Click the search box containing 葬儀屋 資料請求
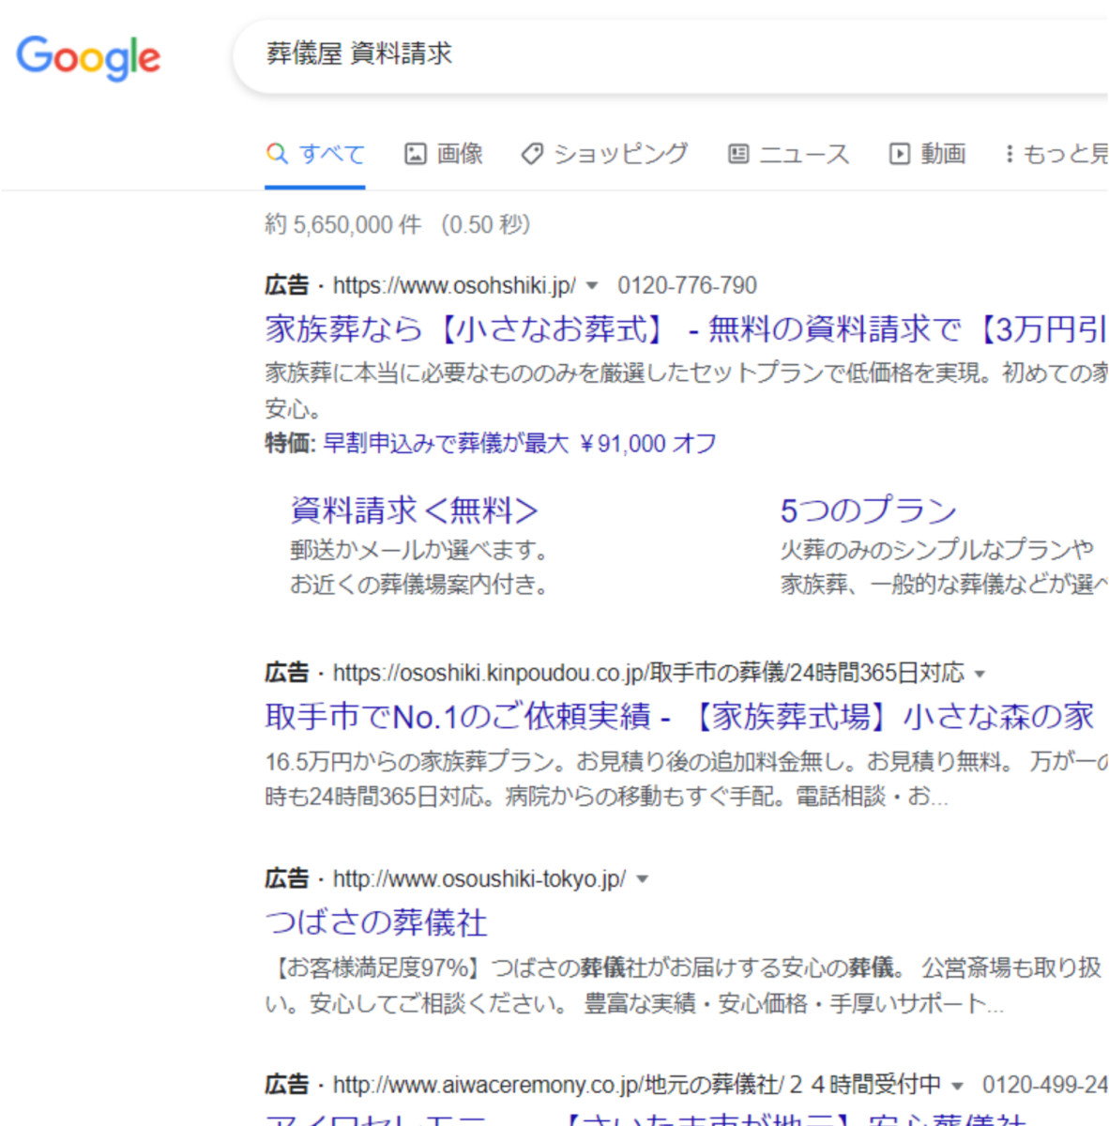 click(x=671, y=55)
